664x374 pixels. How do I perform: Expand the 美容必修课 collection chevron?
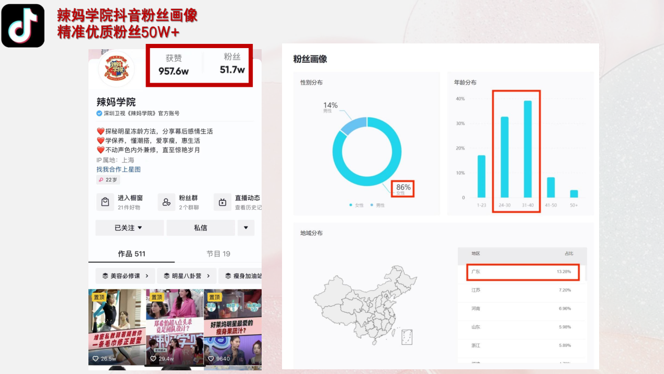[147, 276]
